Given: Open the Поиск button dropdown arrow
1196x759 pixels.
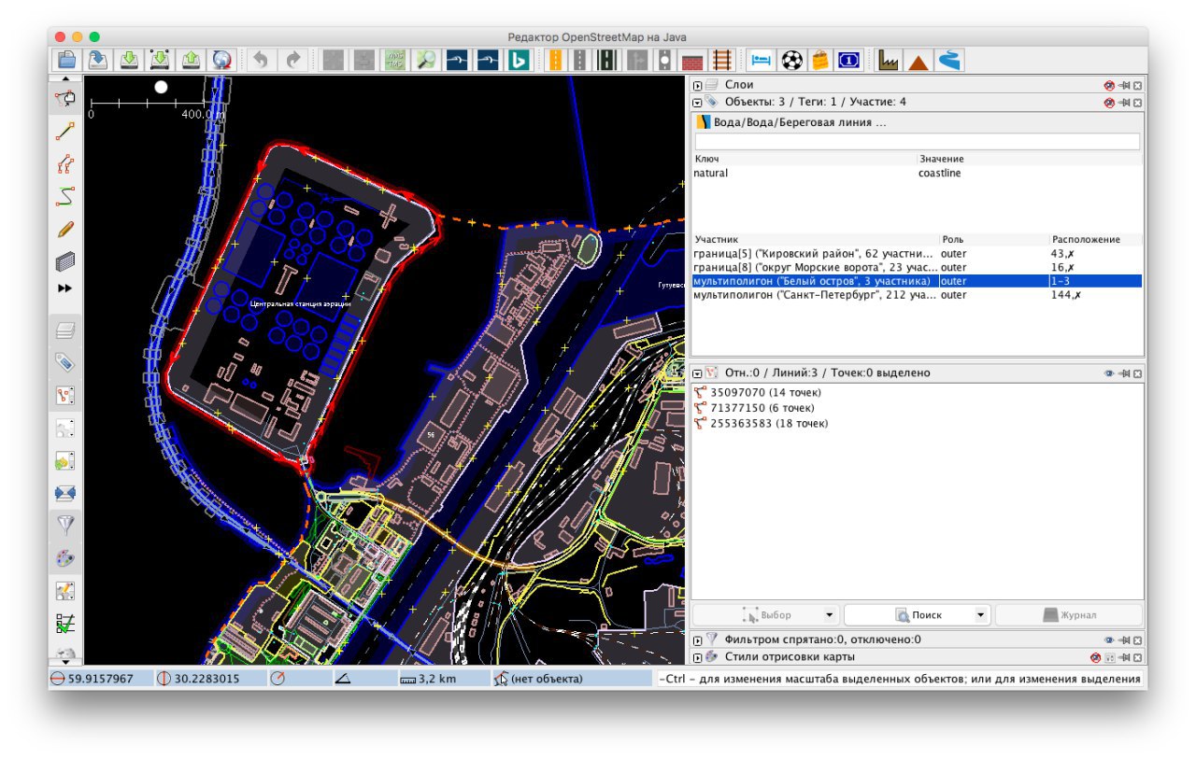Looking at the screenshot, I should pyautogui.click(x=980, y=615).
